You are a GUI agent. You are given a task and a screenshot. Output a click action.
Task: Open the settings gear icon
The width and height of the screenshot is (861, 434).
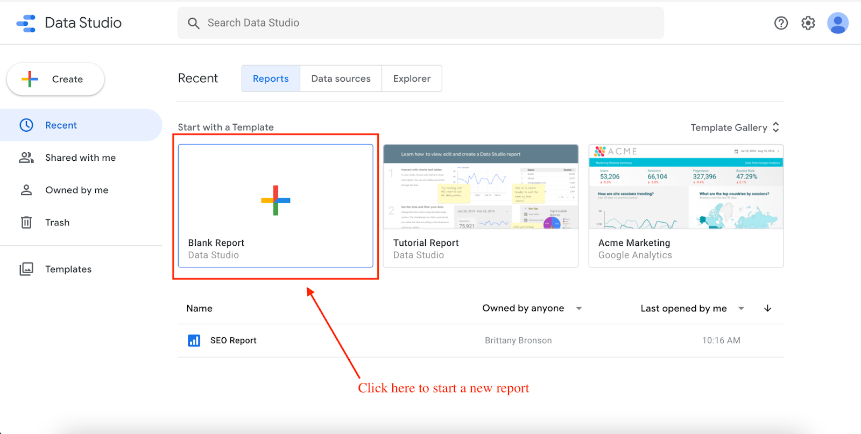[x=808, y=23]
